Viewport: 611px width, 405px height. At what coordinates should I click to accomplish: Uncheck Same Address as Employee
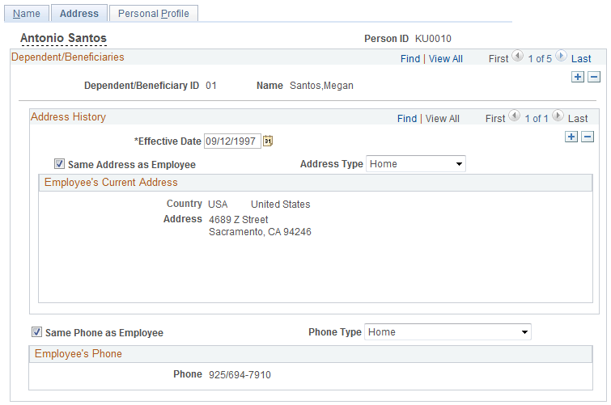click(x=59, y=164)
